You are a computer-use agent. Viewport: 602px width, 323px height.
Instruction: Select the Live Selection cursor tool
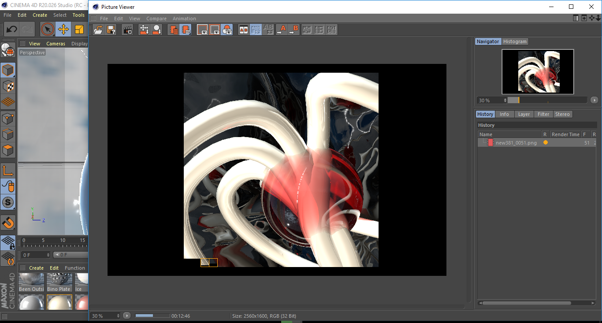click(x=47, y=30)
